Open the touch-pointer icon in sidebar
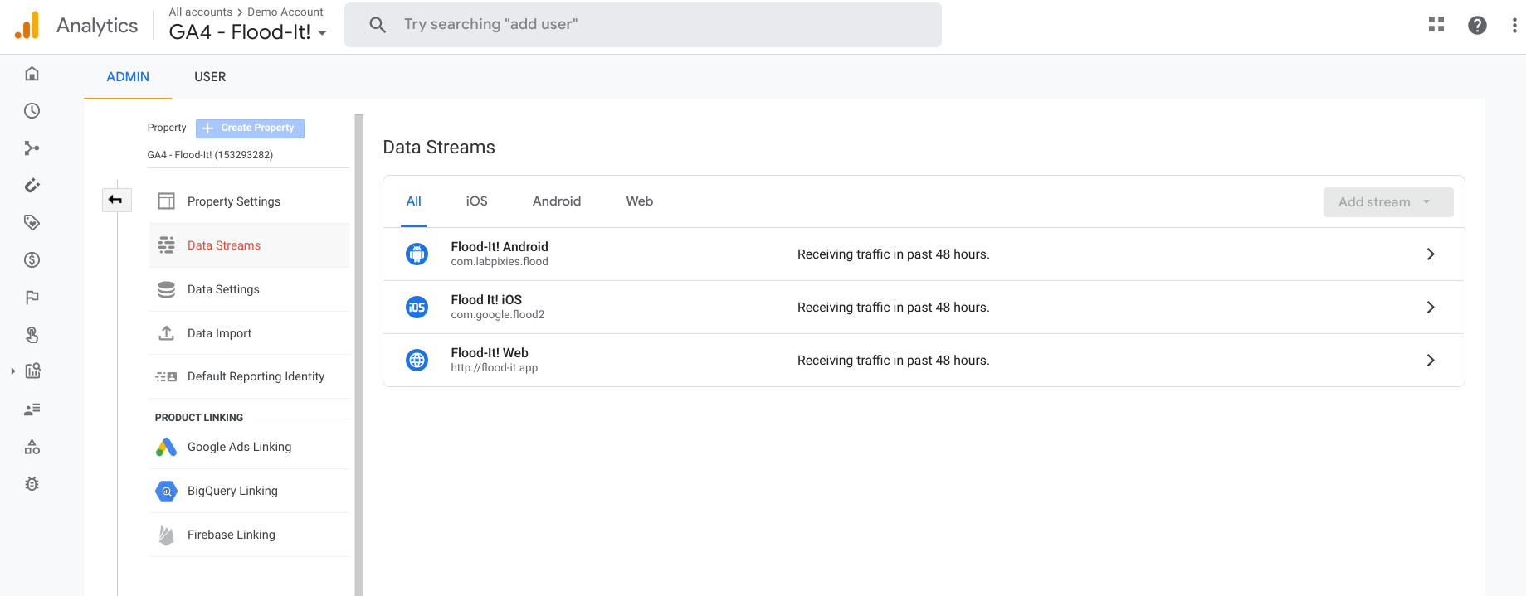Viewport: 1526px width, 596px height. click(x=32, y=335)
